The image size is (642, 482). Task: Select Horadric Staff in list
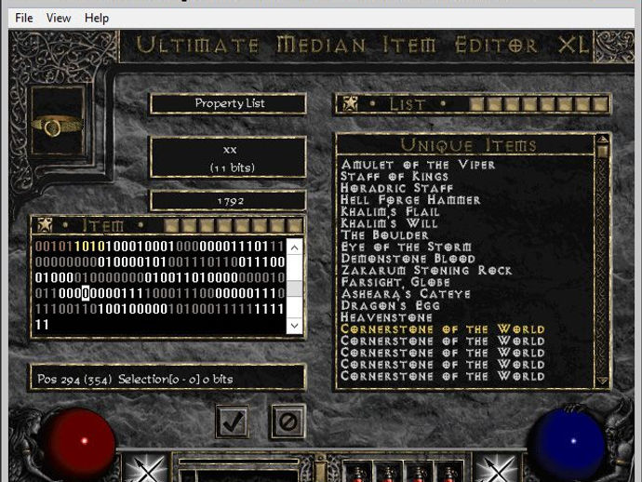(396, 188)
